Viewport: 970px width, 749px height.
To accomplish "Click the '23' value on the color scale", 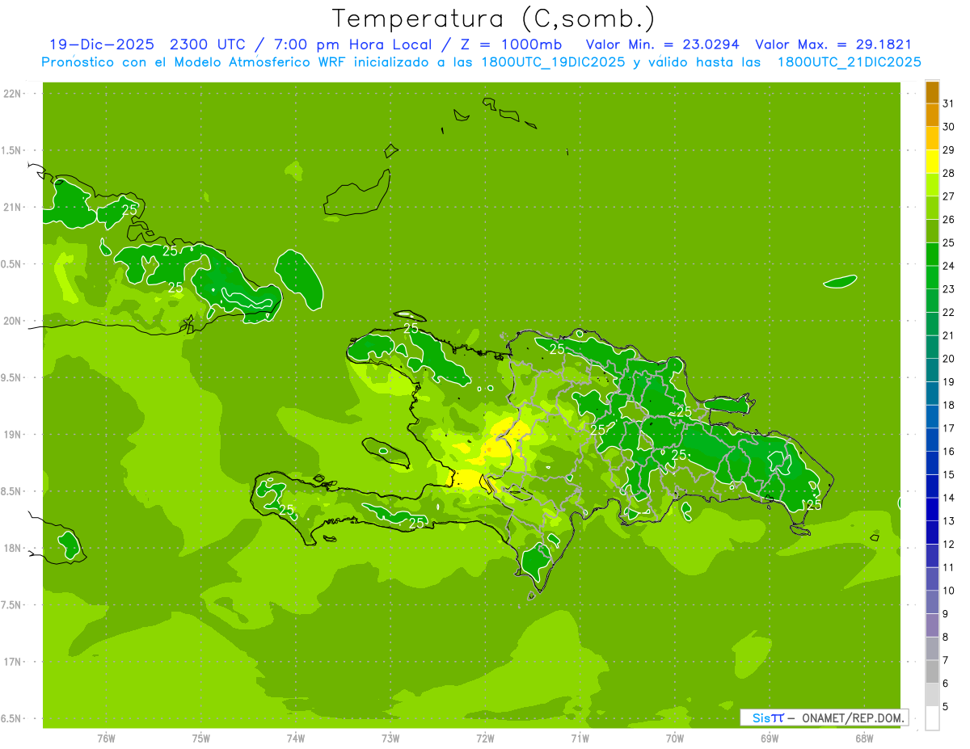I will click(x=948, y=288).
